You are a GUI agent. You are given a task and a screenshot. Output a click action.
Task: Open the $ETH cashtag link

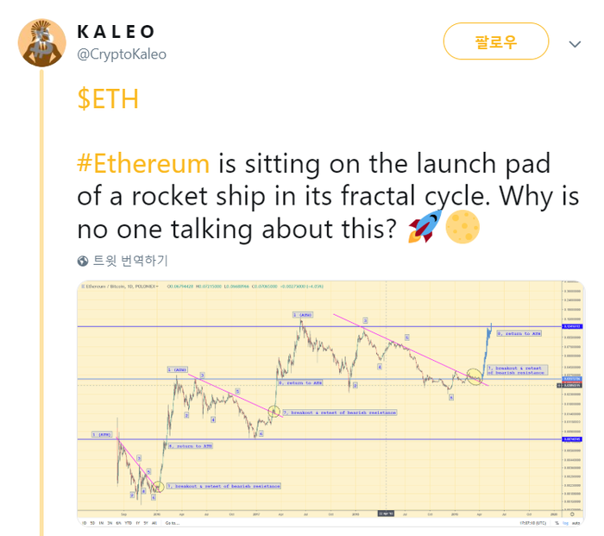pyautogui.click(x=108, y=99)
